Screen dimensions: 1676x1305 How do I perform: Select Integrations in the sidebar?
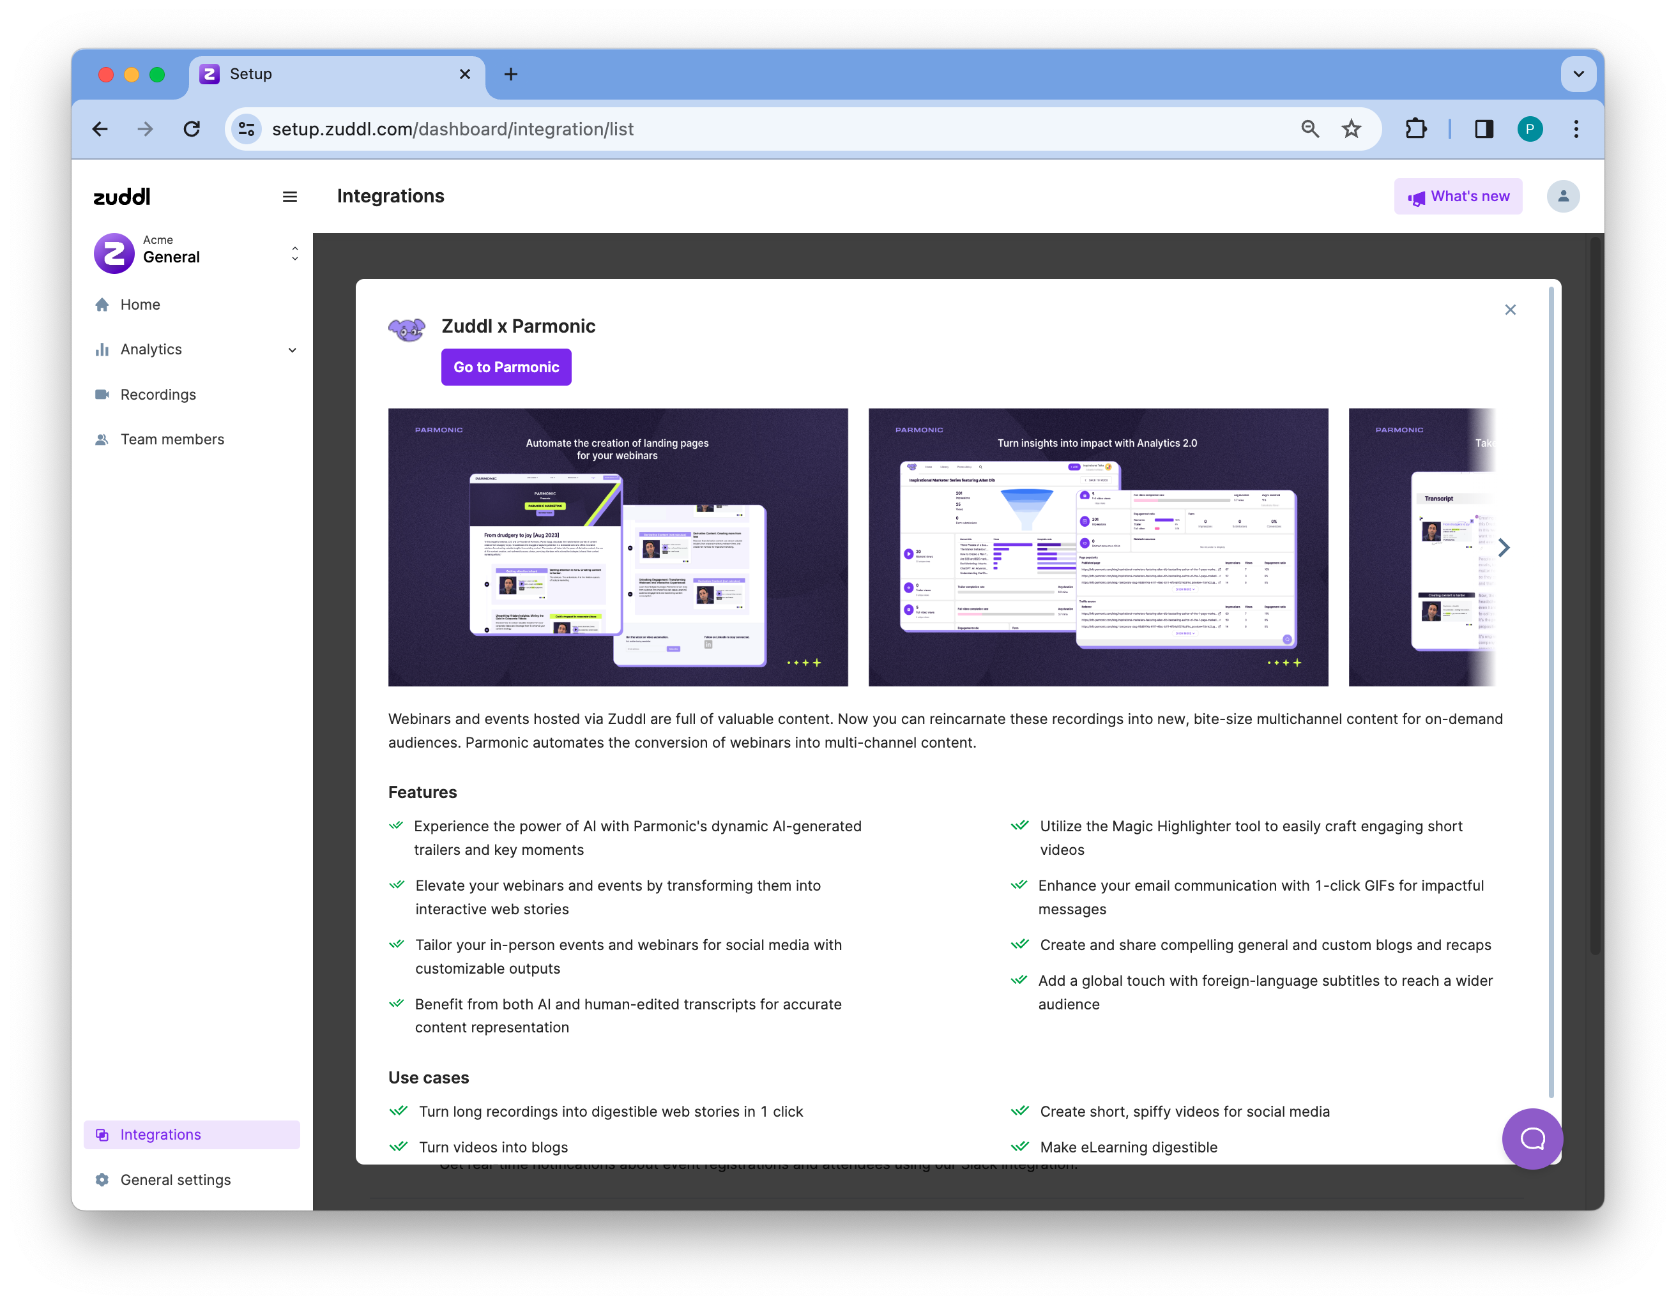coord(192,1135)
